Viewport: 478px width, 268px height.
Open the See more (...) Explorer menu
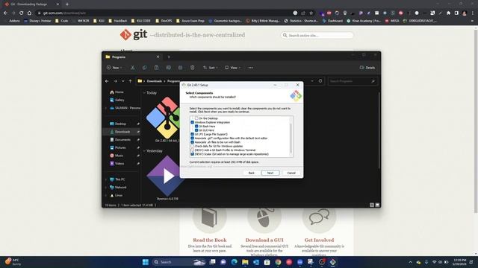pos(251,68)
